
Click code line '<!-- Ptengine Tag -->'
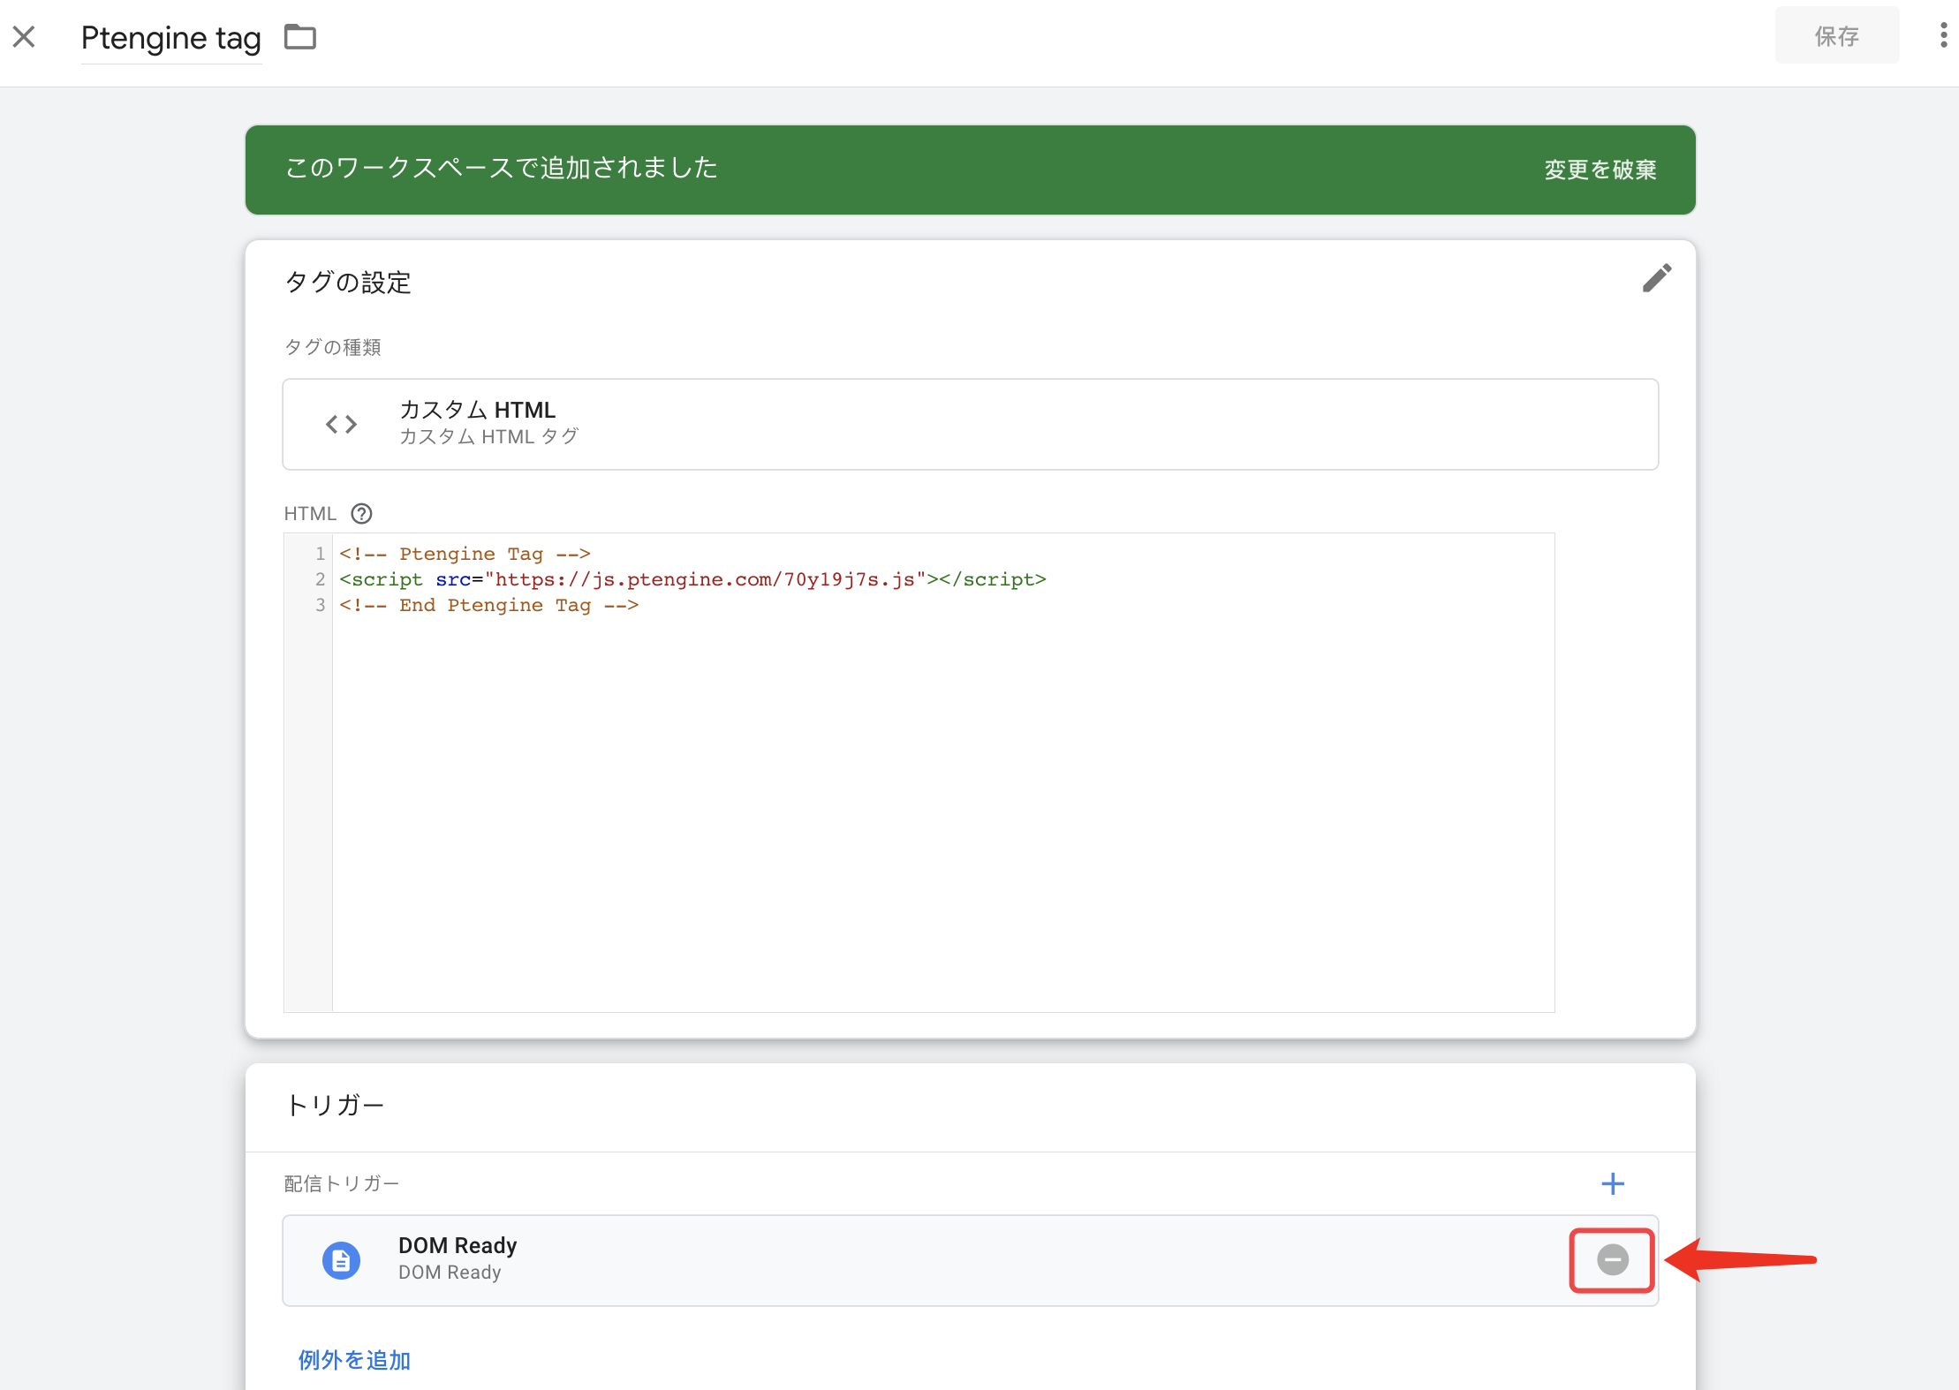pyautogui.click(x=465, y=554)
